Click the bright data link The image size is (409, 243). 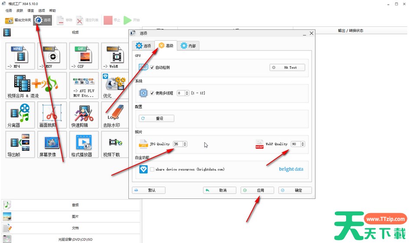click(291, 169)
